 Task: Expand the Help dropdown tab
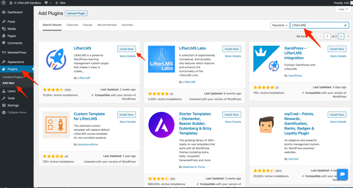(x=343, y=9)
